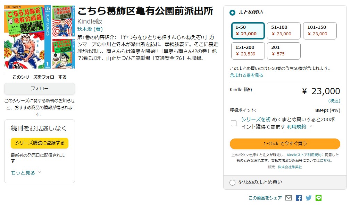351x205 pixels.
Task: Expand the 利用規約 details chevron
Action: (310, 127)
